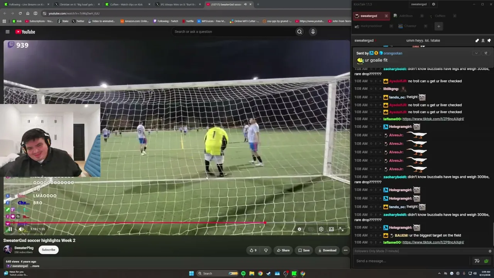Toggle closed captions on the video
The image size is (494, 278).
point(311,229)
